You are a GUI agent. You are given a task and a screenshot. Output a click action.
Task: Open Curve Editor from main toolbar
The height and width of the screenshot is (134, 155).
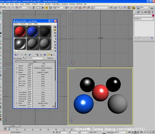pyautogui.click(x=125, y=8)
